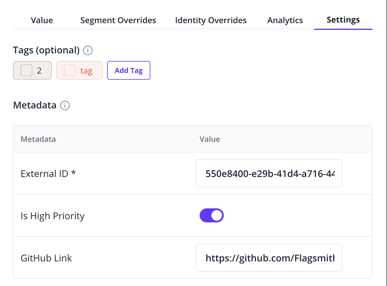Select the tag chip labeled "2"
387x286 pixels.
point(32,70)
